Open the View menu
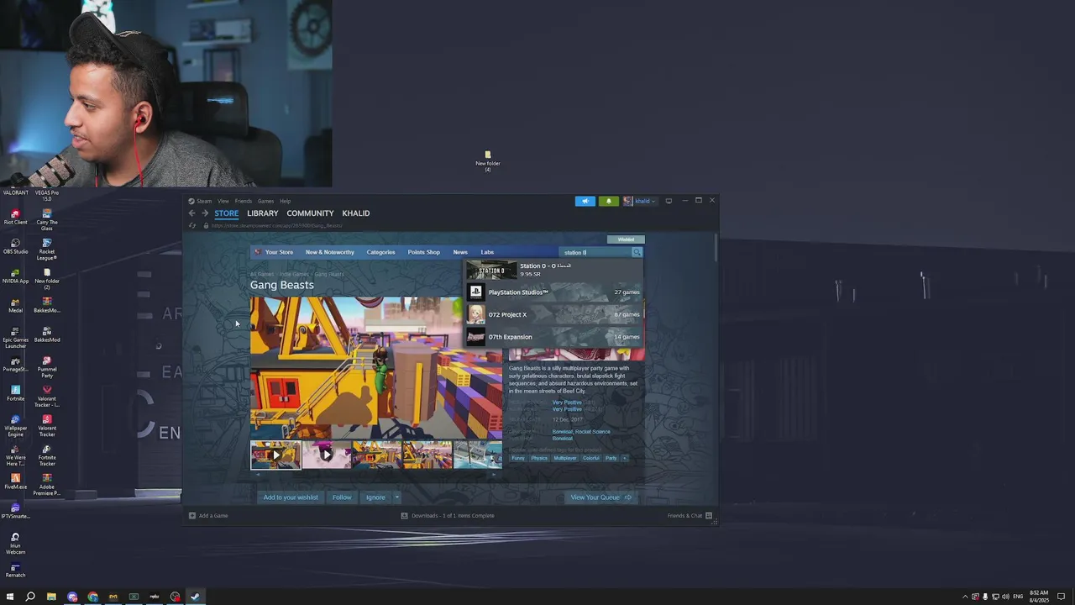Screen dimensions: 1075x605 (223, 202)
